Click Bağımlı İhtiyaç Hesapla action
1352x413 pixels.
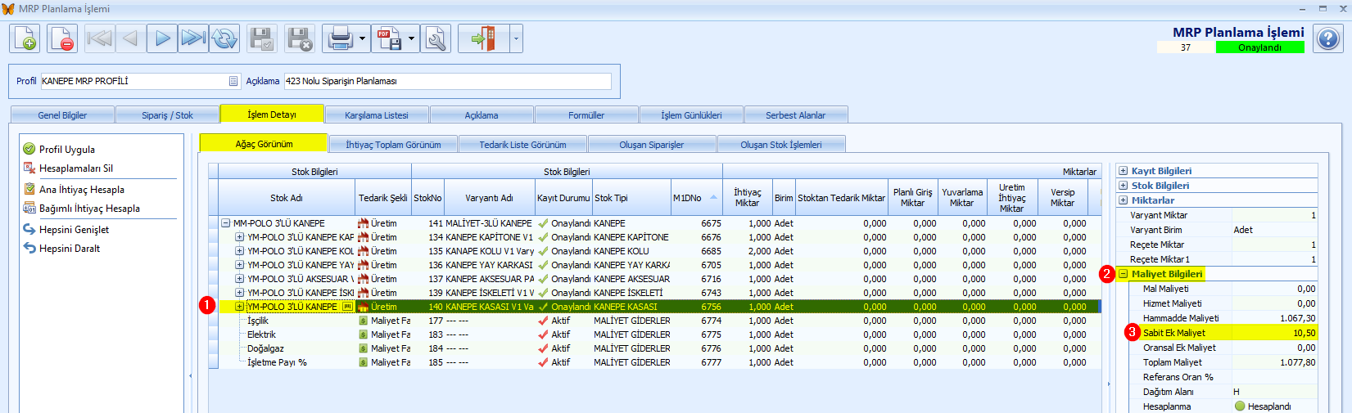pyautogui.click(x=89, y=209)
